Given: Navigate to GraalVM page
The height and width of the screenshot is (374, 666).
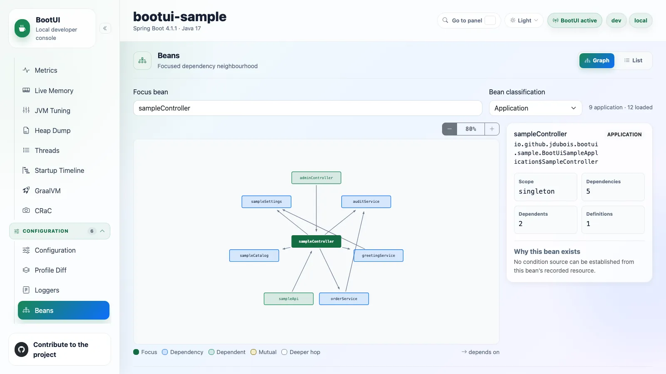Looking at the screenshot, I should coord(64,191).
